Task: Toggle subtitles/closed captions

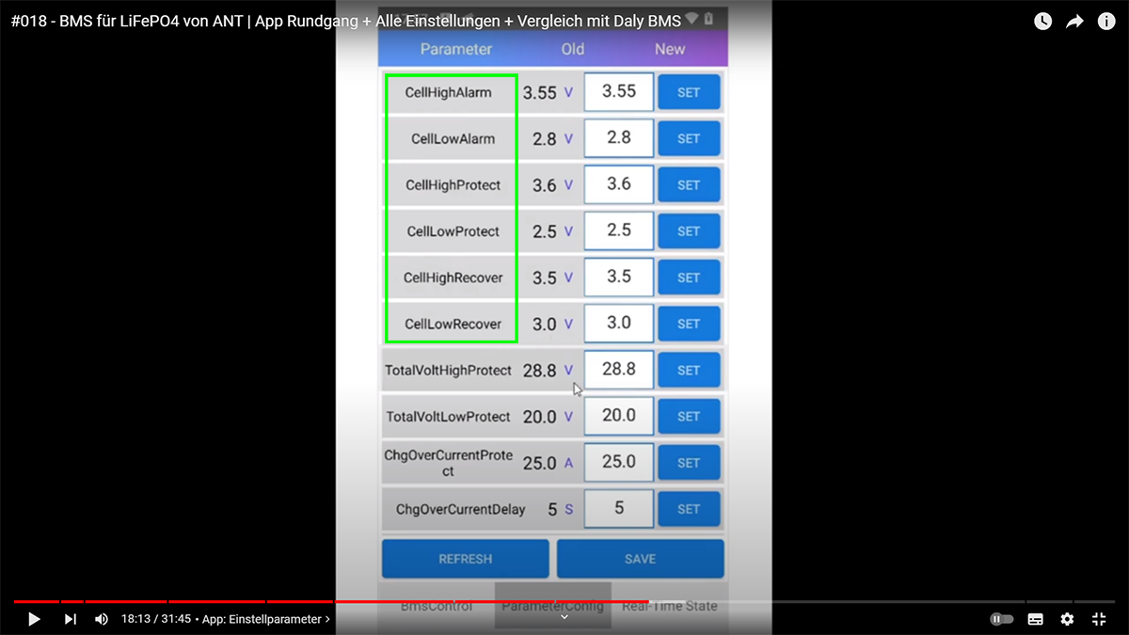Action: pyautogui.click(x=1035, y=619)
